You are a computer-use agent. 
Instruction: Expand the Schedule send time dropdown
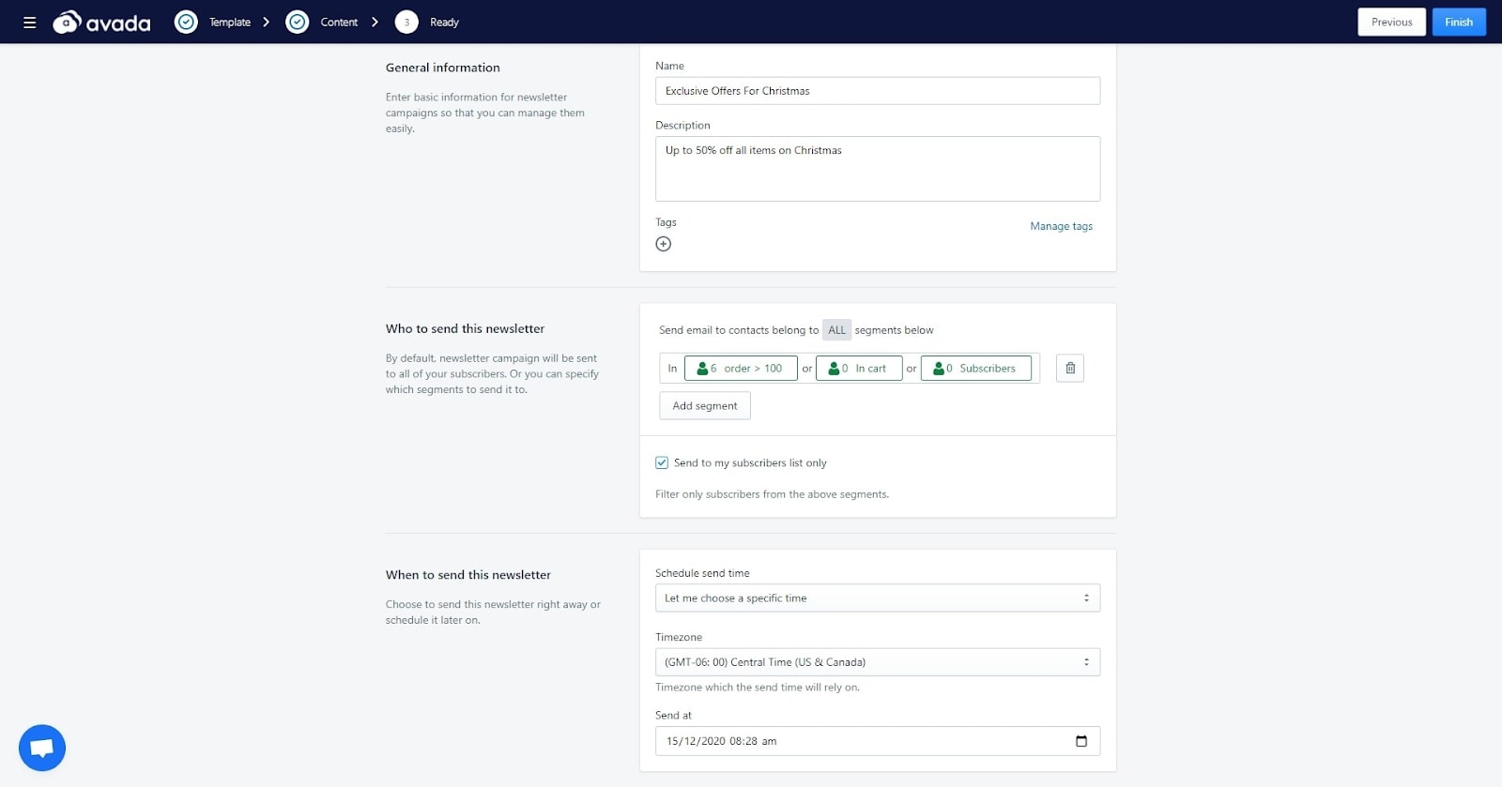tap(877, 598)
